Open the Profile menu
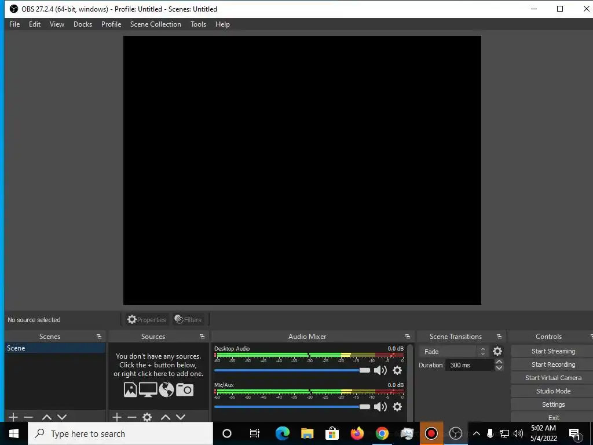The height and width of the screenshot is (445, 593). click(x=111, y=24)
